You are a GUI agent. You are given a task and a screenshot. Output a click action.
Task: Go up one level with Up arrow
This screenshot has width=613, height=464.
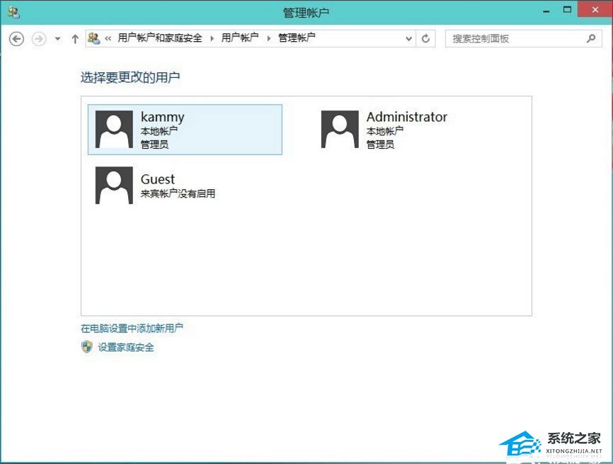[x=75, y=39]
